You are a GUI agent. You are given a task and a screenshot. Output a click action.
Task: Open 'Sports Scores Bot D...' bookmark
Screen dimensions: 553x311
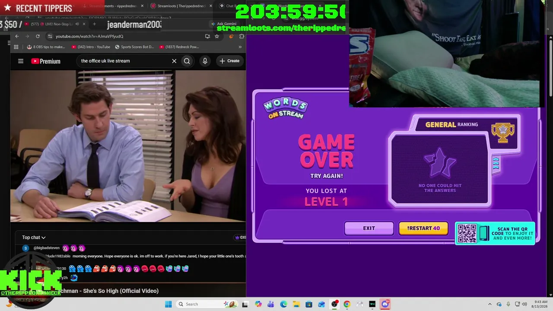pos(134,47)
